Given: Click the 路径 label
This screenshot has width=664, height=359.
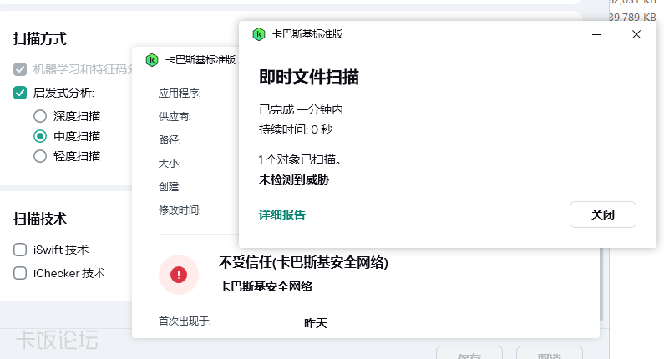Looking at the screenshot, I should [170, 140].
